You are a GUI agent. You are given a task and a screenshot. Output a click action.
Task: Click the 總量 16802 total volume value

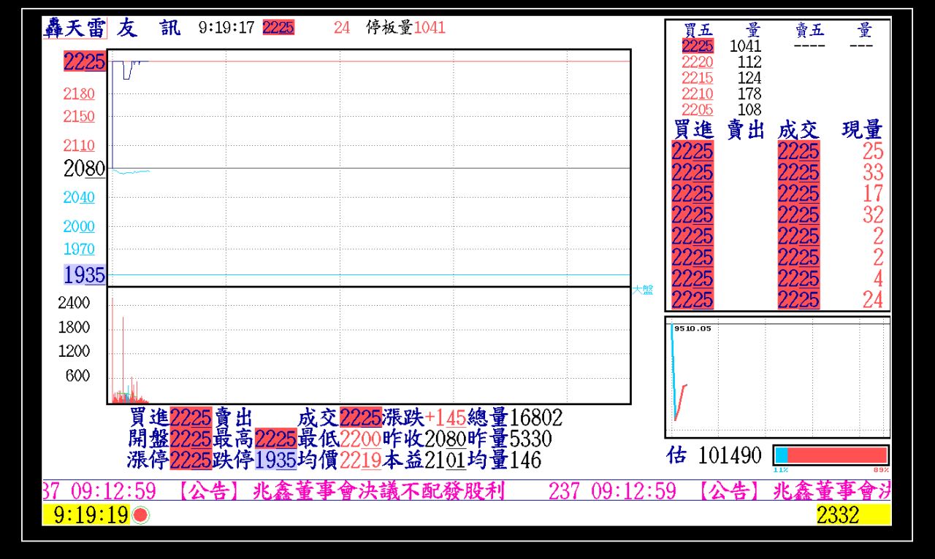[536, 417]
